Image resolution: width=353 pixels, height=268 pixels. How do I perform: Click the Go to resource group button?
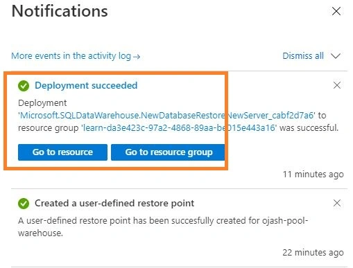tap(169, 152)
